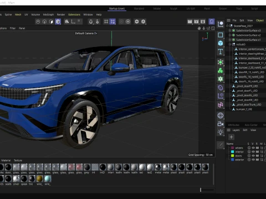The image size is (266, 199).
Task: Open the viewport Panel menu
Action: click(22, 28)
